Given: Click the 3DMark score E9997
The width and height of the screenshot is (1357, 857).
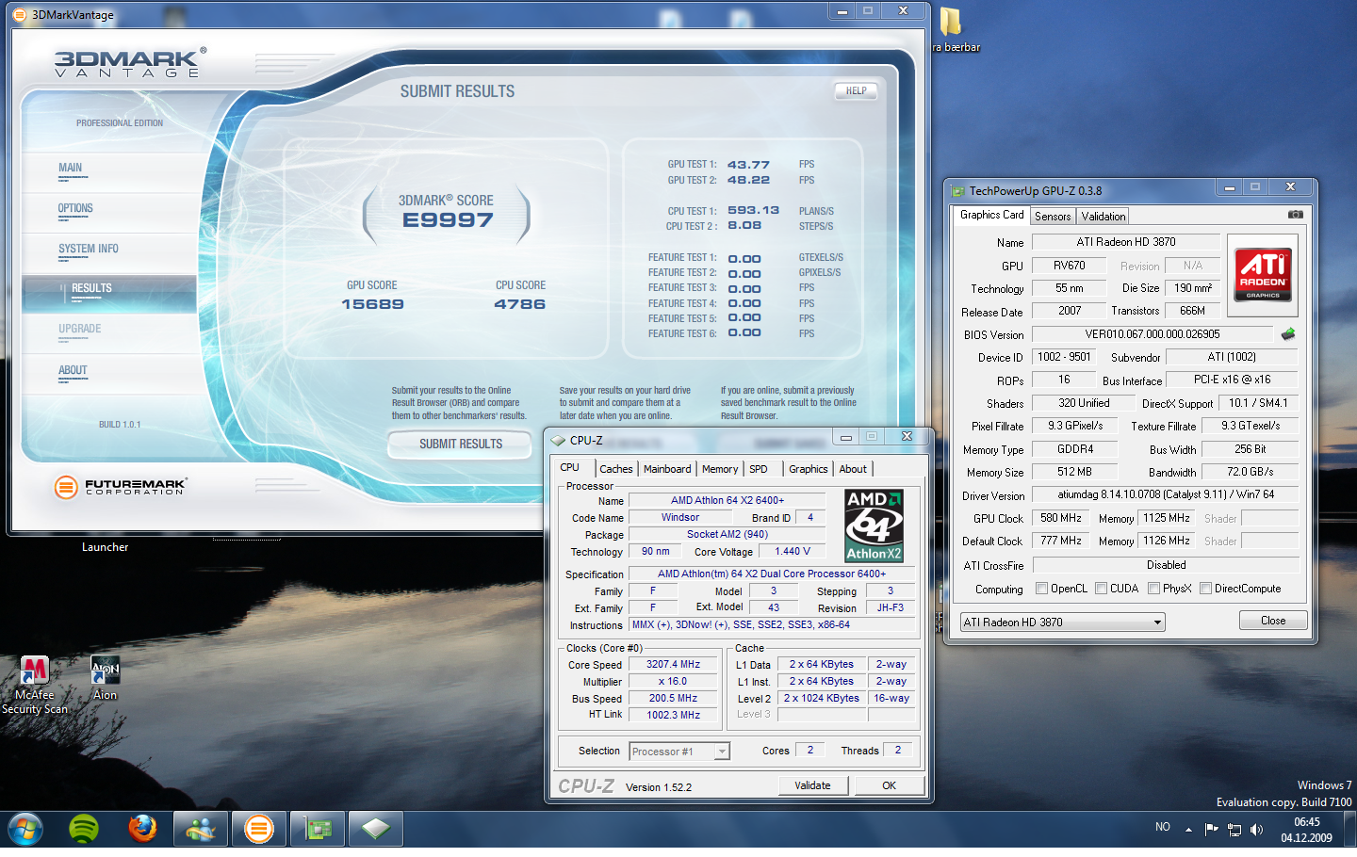Looking at the screenshot, I should point(448,220).
